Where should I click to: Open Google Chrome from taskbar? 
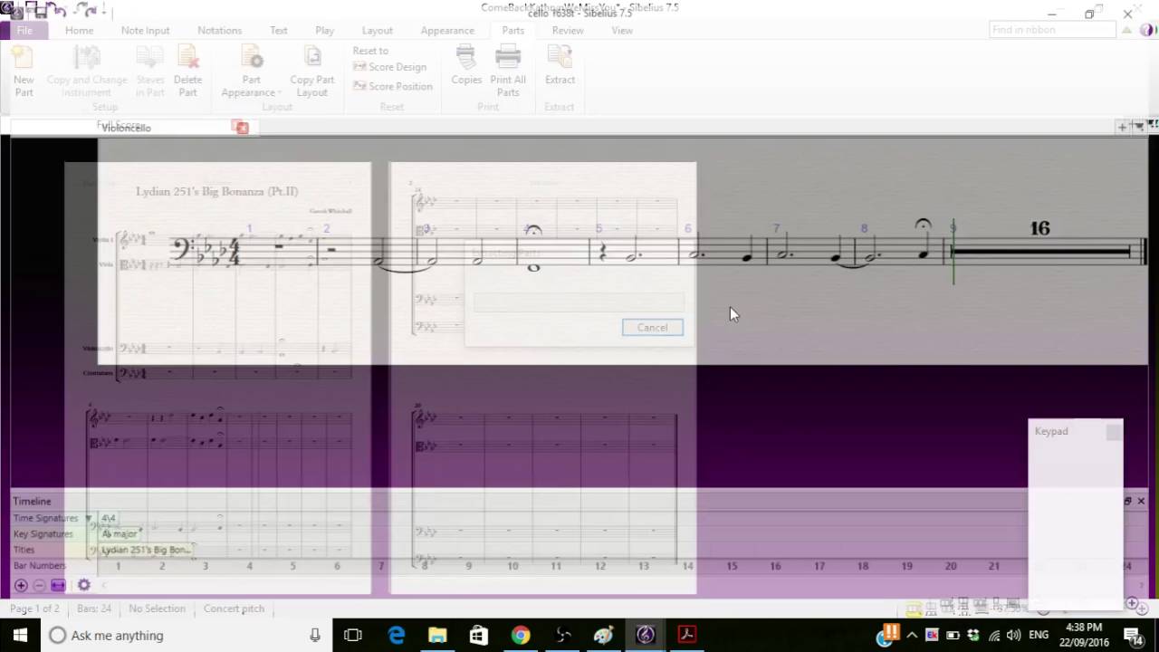pos(521,635)
